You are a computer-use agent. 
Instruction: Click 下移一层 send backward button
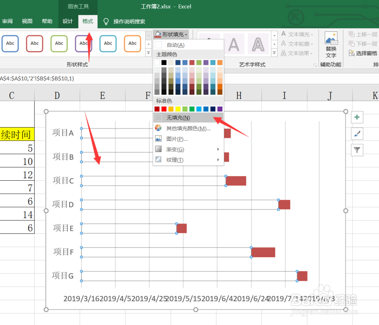[363, 44]
